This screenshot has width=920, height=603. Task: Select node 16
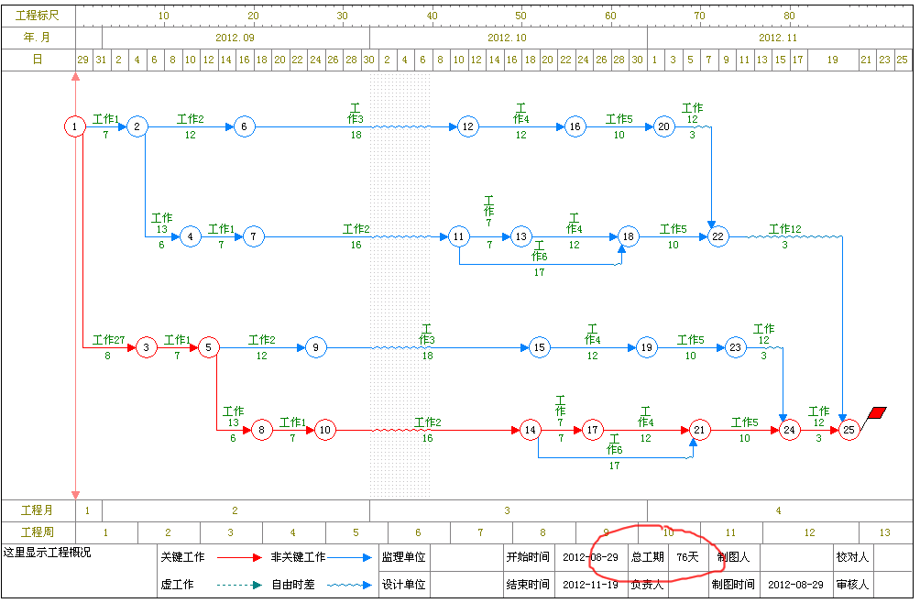pyautogui.click(x=575, y=126)
